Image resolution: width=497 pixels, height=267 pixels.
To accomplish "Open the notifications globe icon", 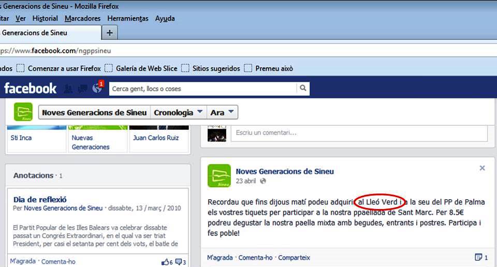I will (97, 88).
